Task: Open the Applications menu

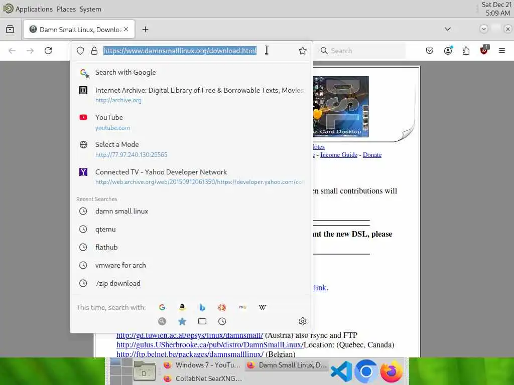Action: click(x=34, y=9)
